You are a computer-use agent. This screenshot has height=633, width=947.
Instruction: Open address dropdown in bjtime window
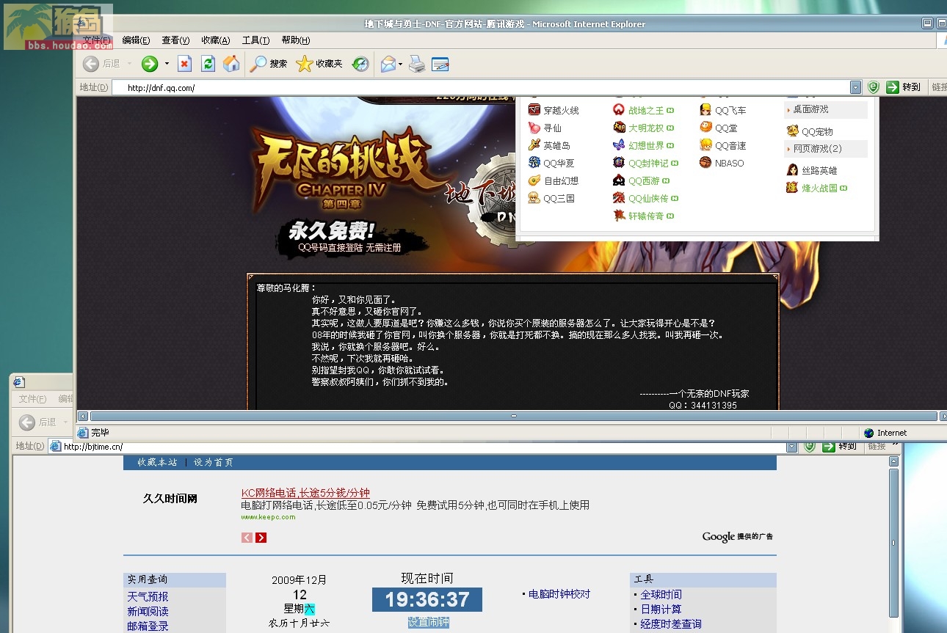click(792, 446)
